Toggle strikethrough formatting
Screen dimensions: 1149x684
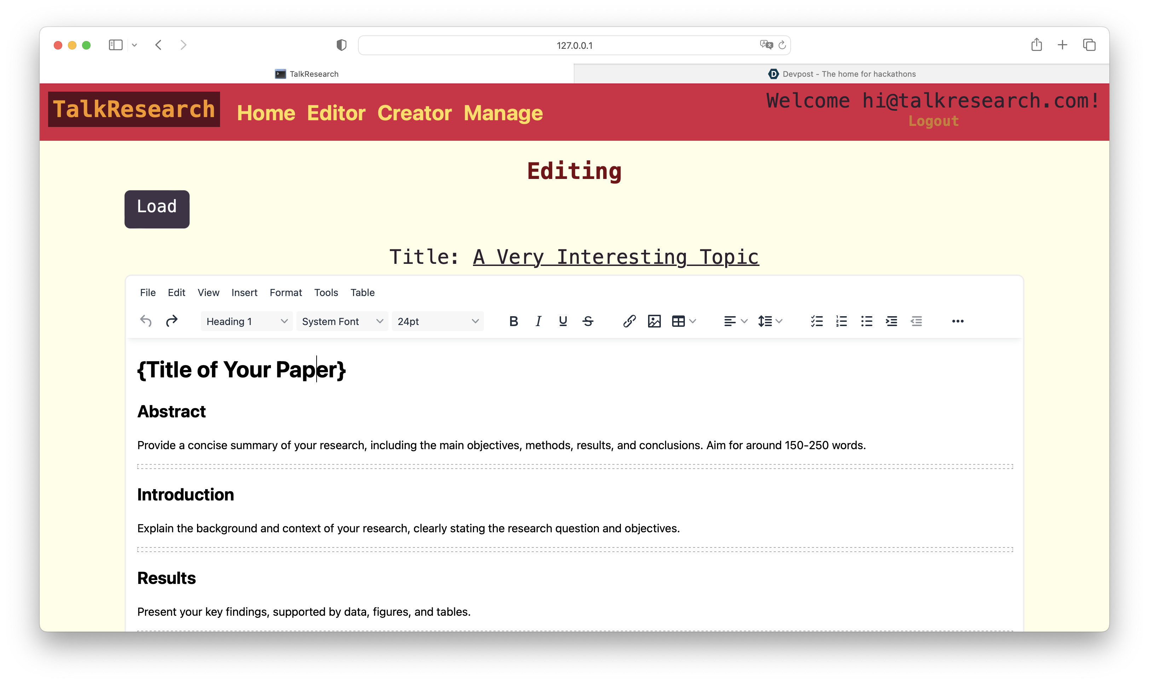(588, 321)
